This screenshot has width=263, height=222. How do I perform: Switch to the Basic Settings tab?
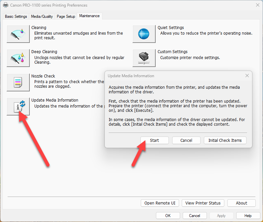(16, 16)
